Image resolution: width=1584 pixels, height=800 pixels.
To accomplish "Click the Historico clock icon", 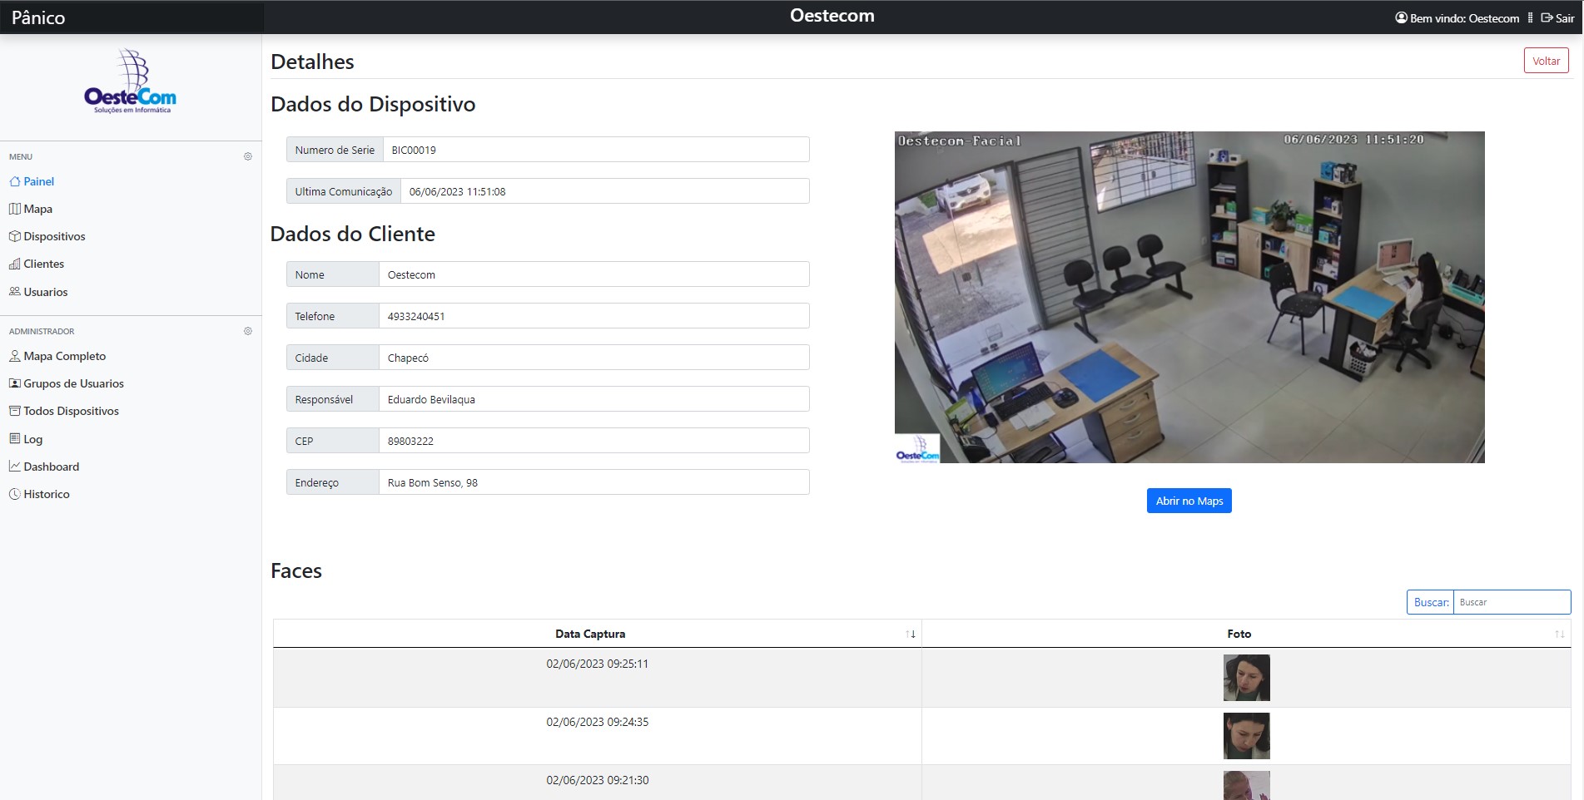I will 14,494.
